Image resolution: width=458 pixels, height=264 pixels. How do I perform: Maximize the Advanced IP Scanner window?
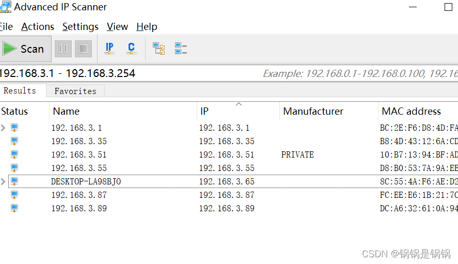[448, 7]
